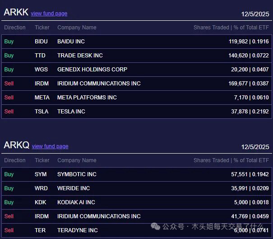Select TRADE DESK INC company name
Image resolution: width=273 pixels, height=239 pixels.
(x=80, y=56)
